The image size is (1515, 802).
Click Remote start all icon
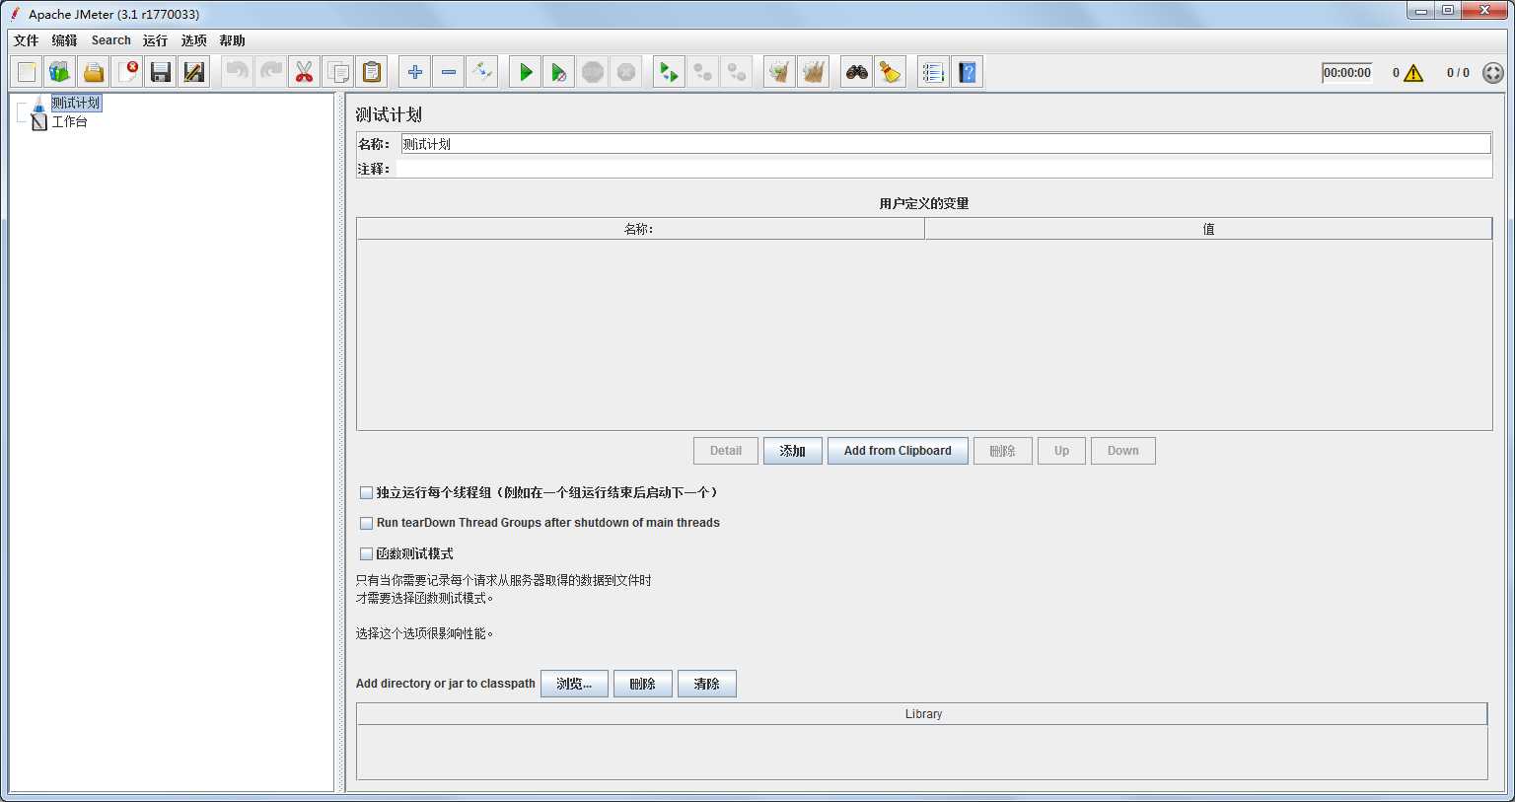[x=670, y=72]
